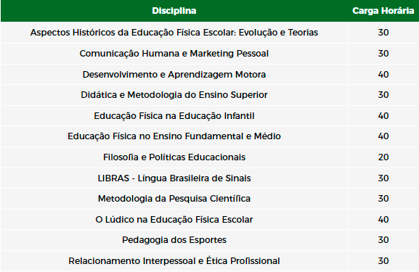The height and width of the screenshot is (272, 419).
Task: Click the 30 hours value for LIBRAS
Action: click(383, 178)
